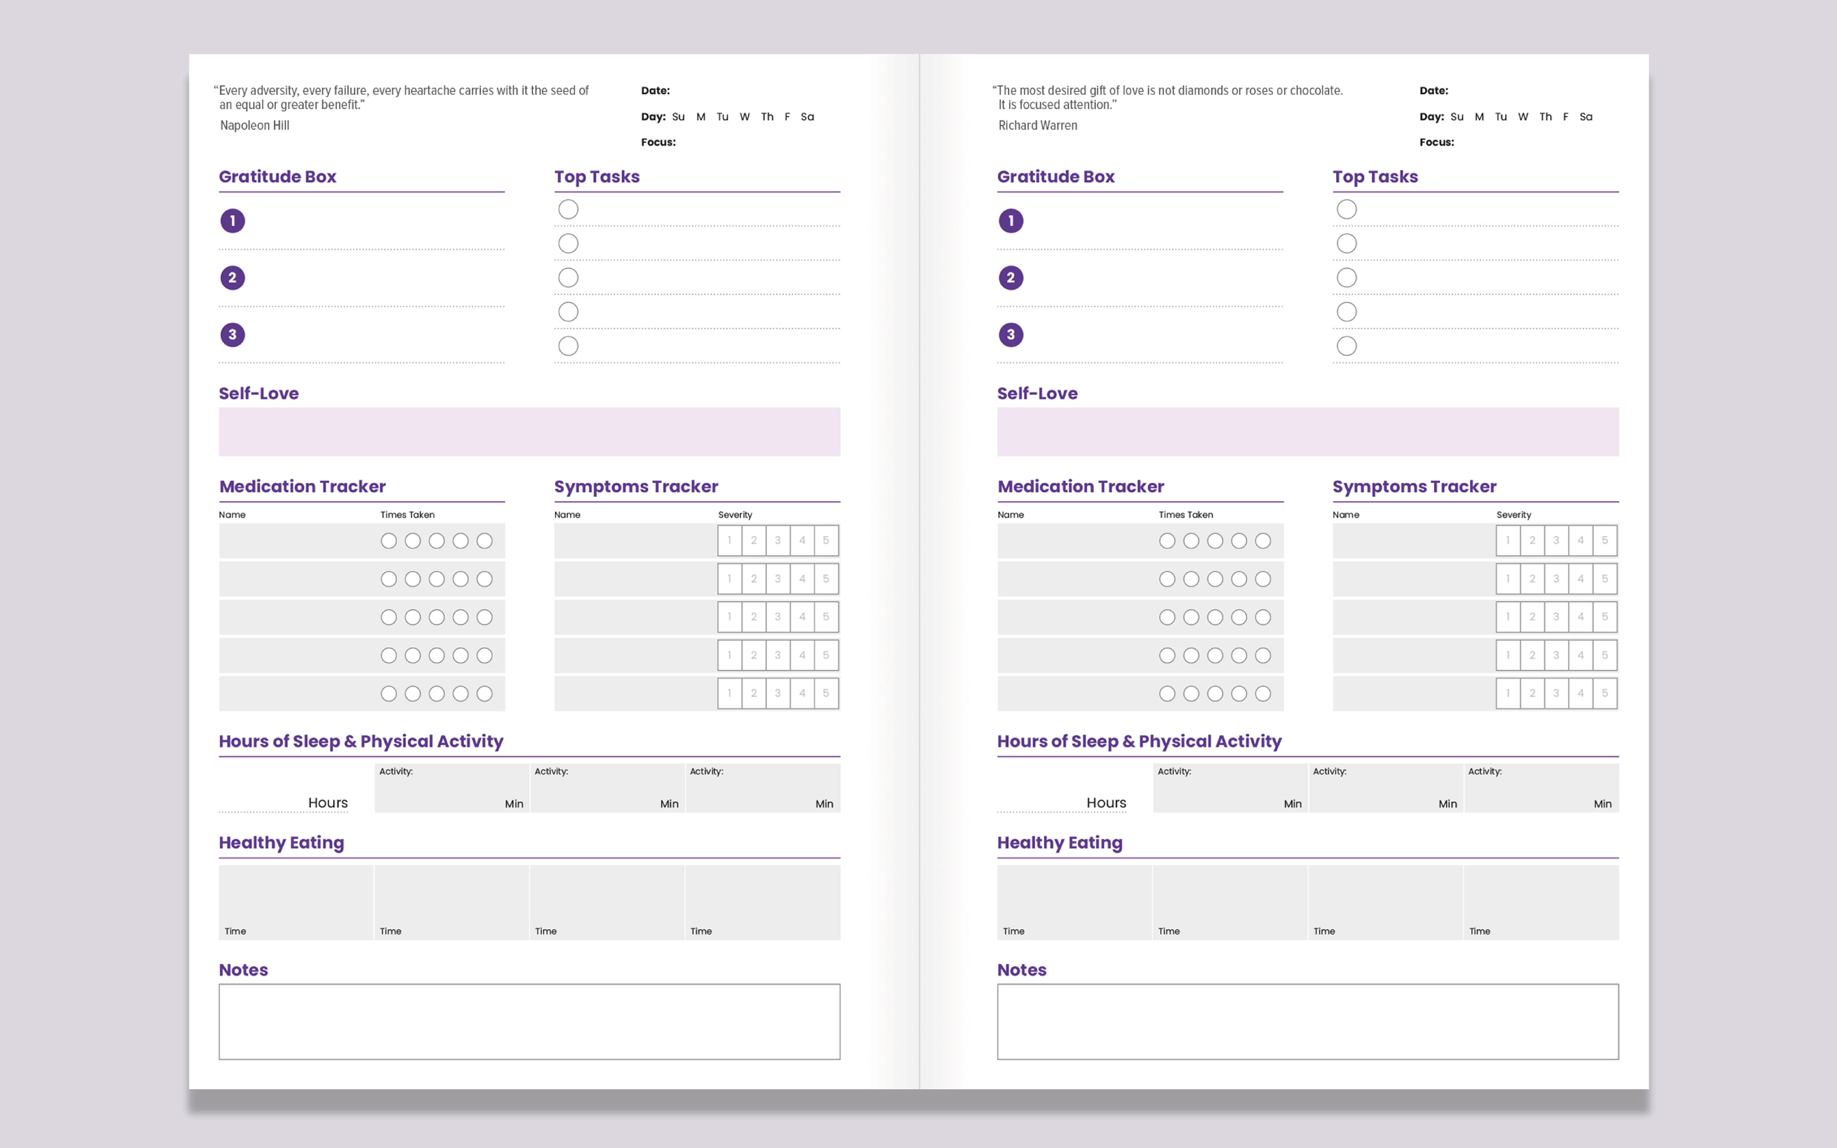Select 'Sa' day on the left page
1837x1148 pixels.
[808, 117]
